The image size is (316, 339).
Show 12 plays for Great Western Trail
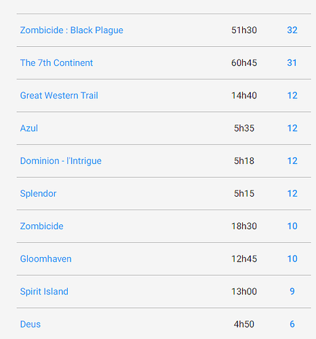[292, 96]
